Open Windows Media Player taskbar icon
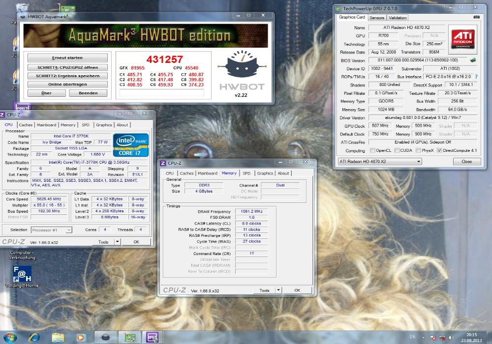The height and width of the screenshot is (344, 492). pyautogui.click(x=81, y=338)
